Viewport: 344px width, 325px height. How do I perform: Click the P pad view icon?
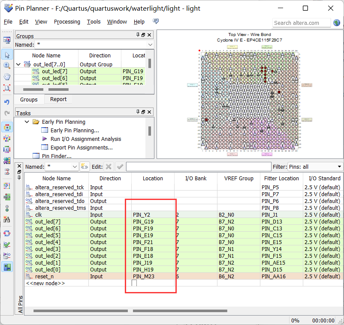7,186
